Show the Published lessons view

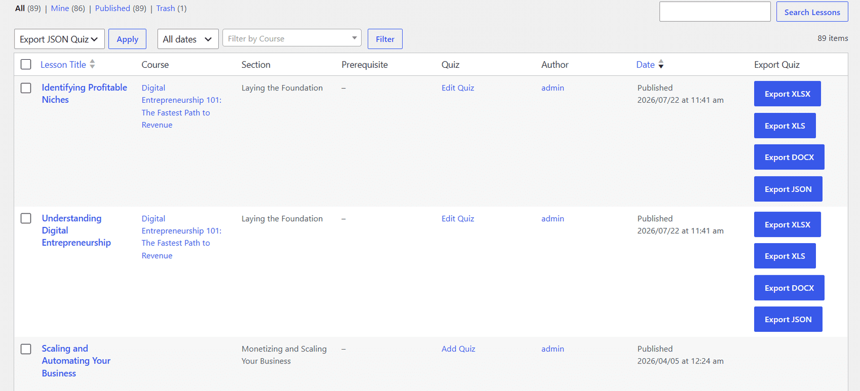pyautogui.click(x=112, y=9)
